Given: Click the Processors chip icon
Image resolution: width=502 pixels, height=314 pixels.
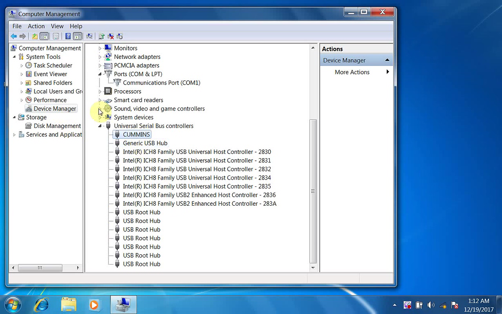Looking at the screenshot, I should click(108, 91).
